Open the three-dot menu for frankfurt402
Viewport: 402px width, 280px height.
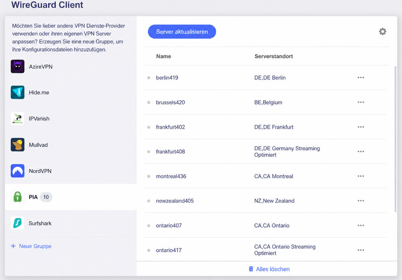pos(361,127)
